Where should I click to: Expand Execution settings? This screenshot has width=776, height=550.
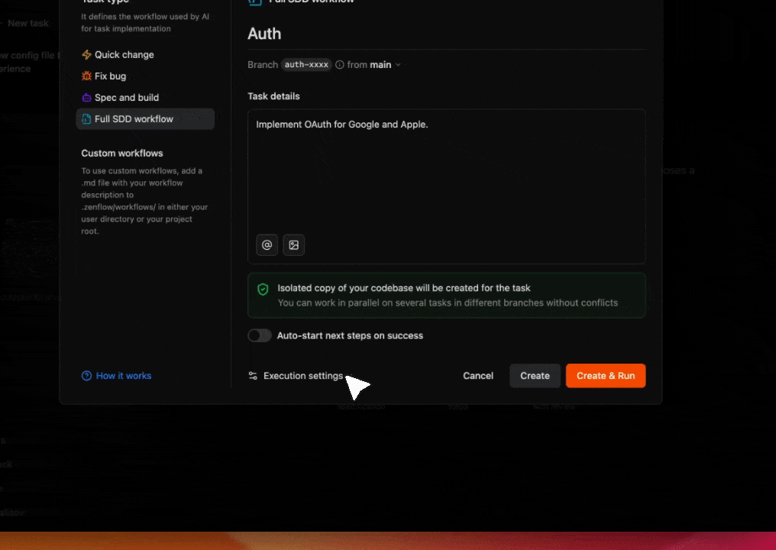click(296, 376)
